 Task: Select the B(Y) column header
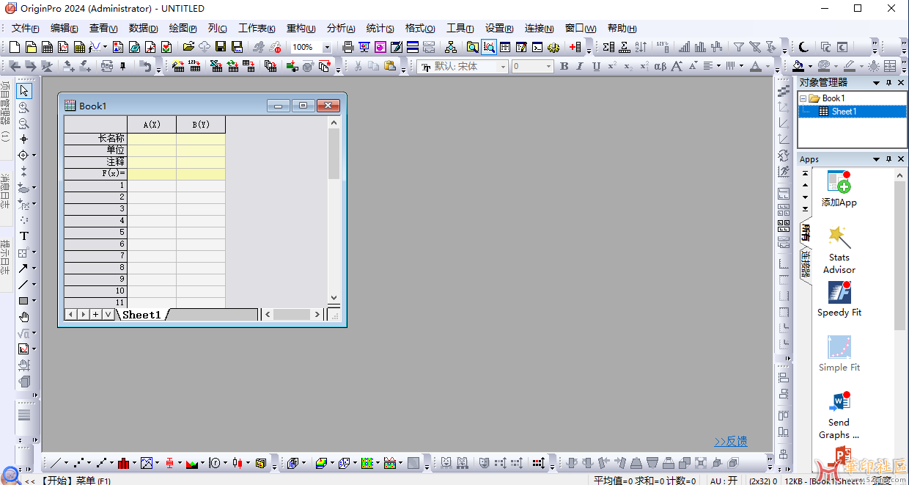pyautogui.click(x=201, y=125)
